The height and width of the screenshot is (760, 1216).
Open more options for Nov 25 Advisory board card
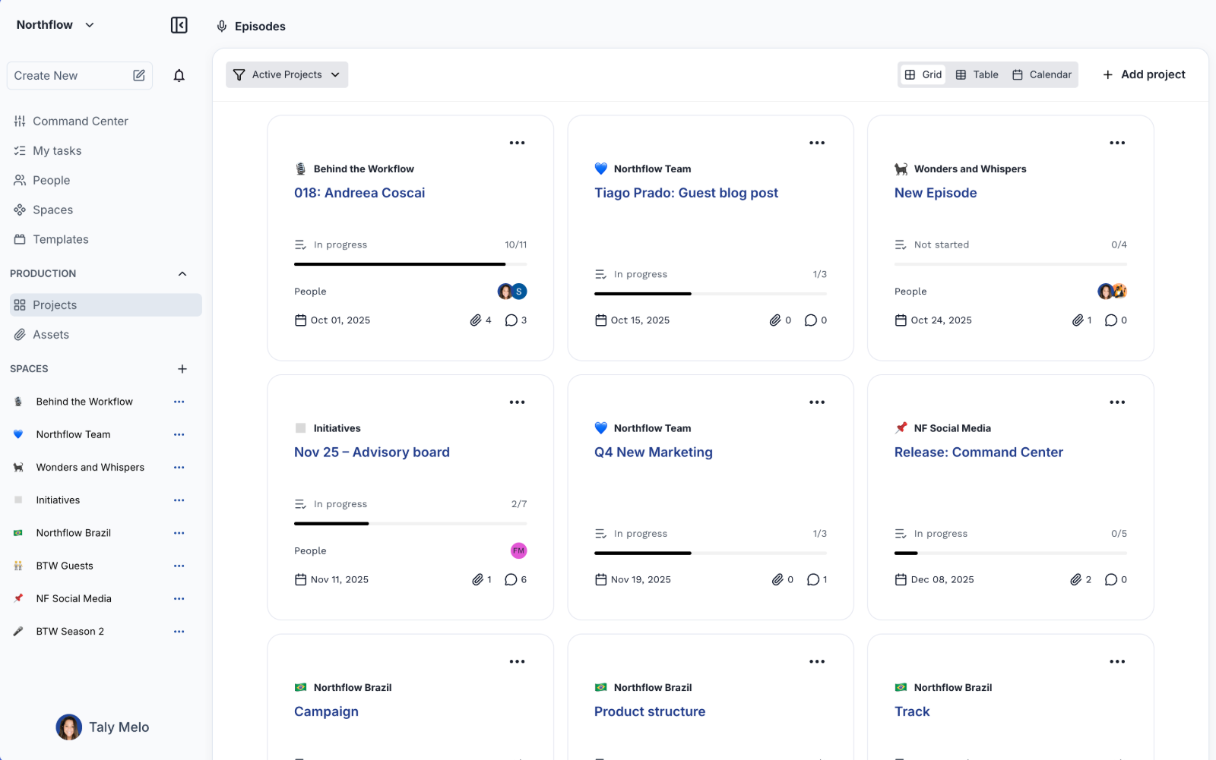[x=518, y=402]
